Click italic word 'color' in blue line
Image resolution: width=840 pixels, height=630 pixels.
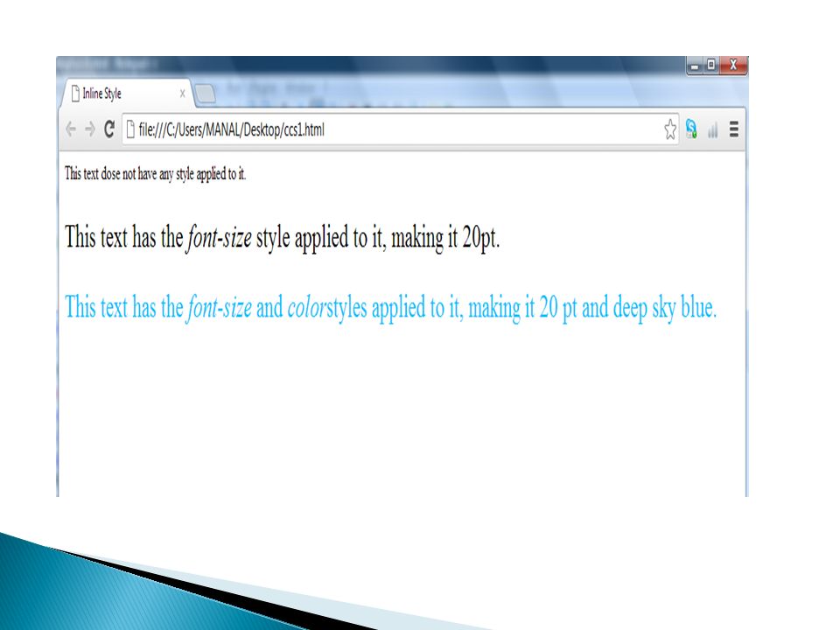click(307, 307)
